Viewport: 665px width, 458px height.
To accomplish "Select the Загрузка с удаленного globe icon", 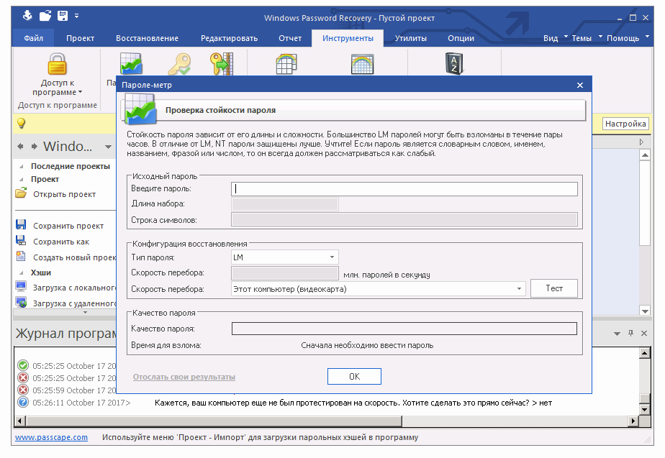I will click(x=21, y=301).
